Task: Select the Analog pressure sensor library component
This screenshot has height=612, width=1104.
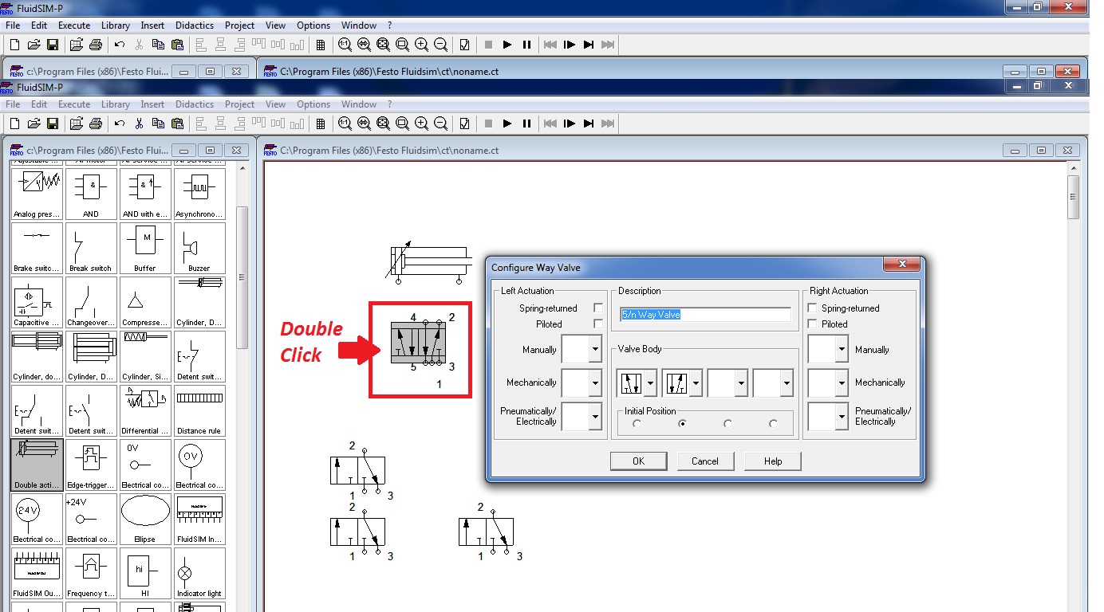Action: 37,193
